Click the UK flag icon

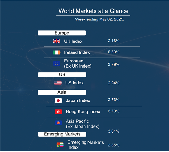(57, 41)
